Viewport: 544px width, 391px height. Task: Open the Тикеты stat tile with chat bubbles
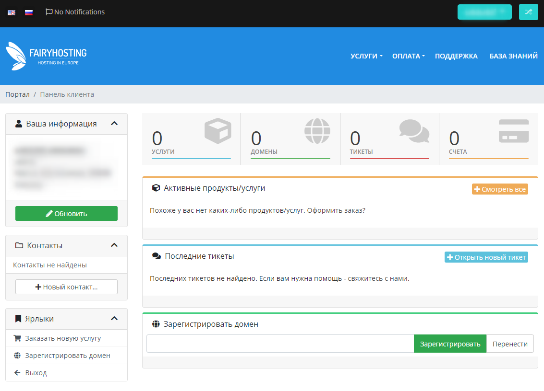[x=389, y=139]
